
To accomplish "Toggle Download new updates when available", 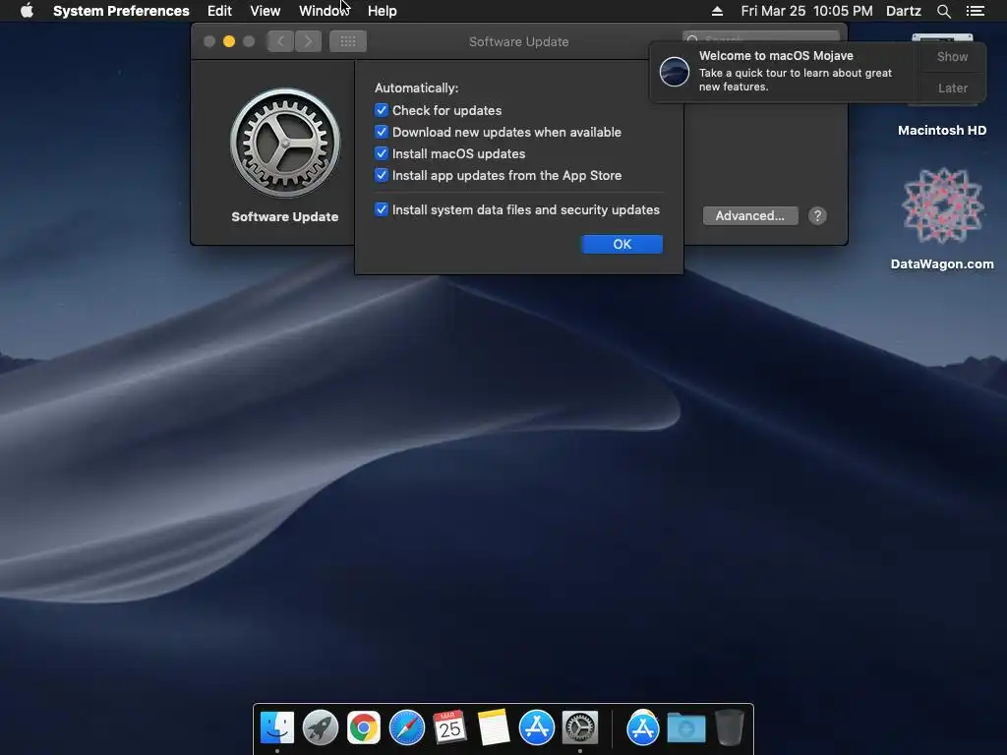I will (x=382, y=133).
